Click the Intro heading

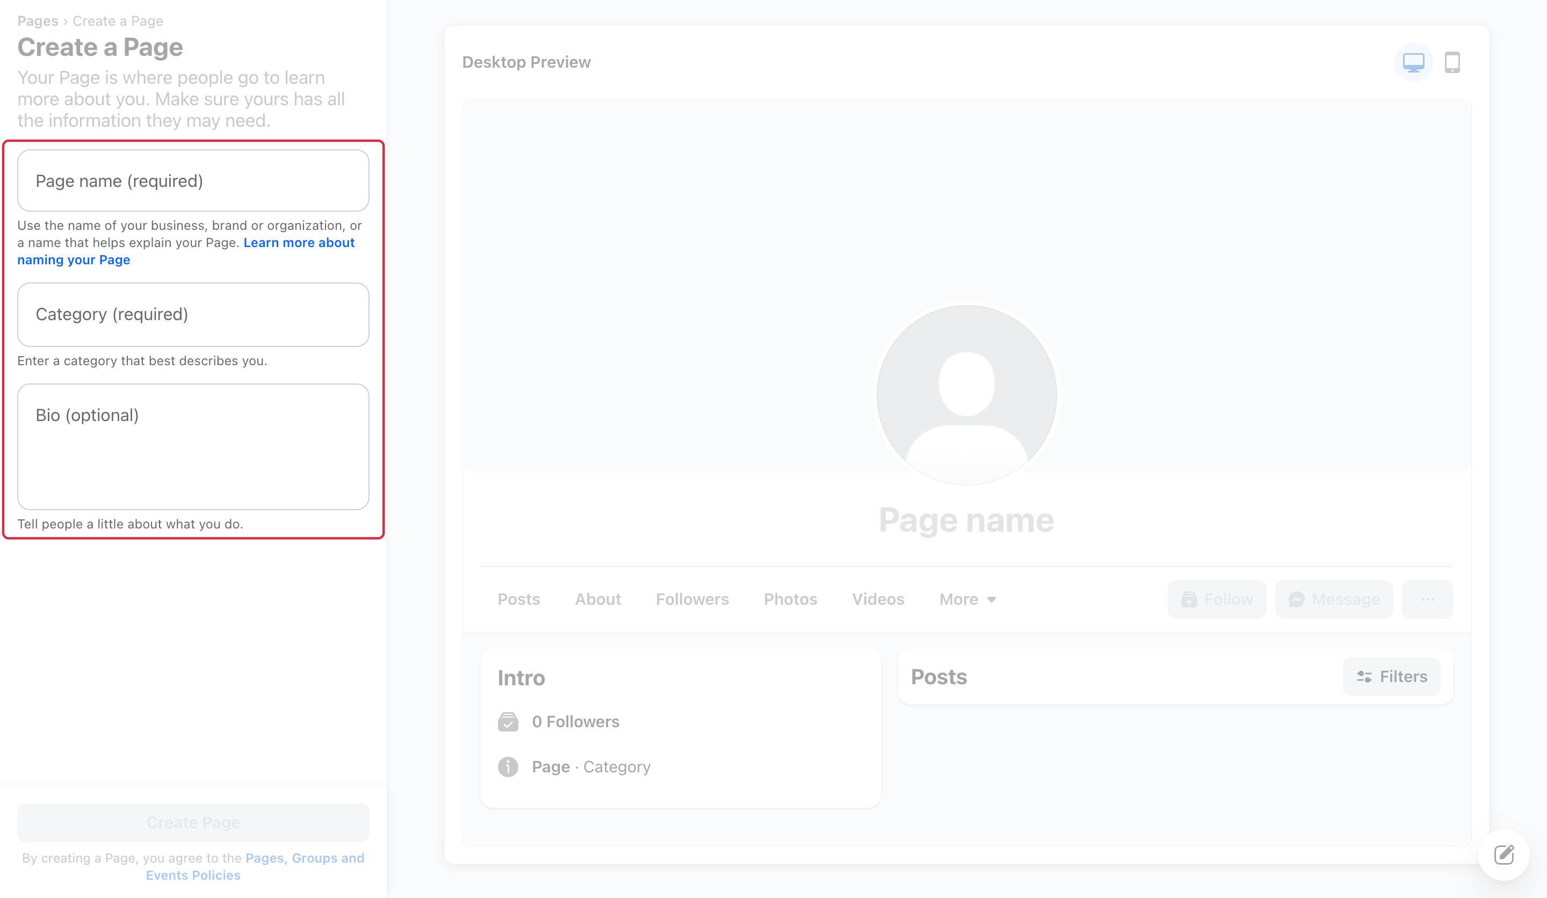point(521,678)
